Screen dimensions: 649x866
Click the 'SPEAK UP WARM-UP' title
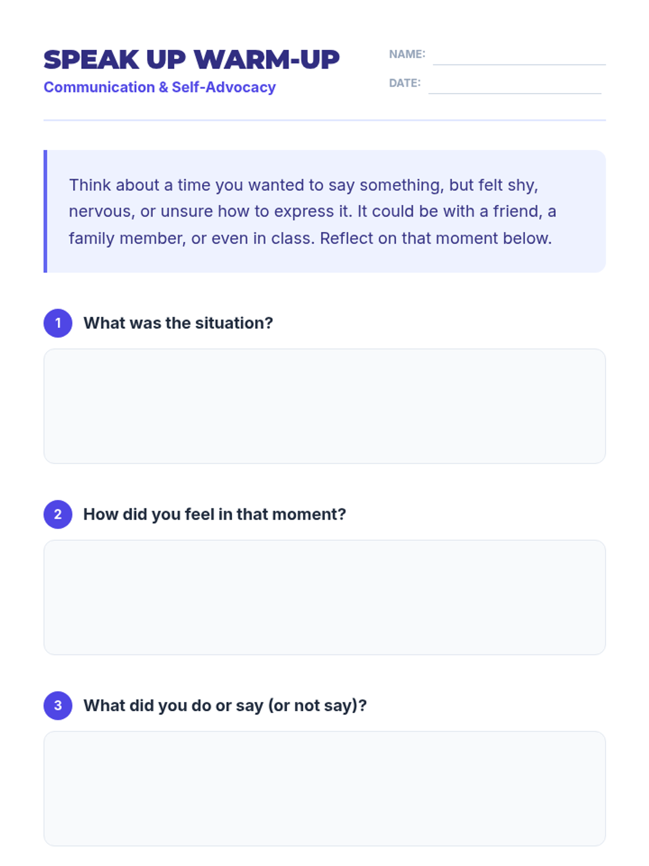pyautogui.click(x=191, y=60)
